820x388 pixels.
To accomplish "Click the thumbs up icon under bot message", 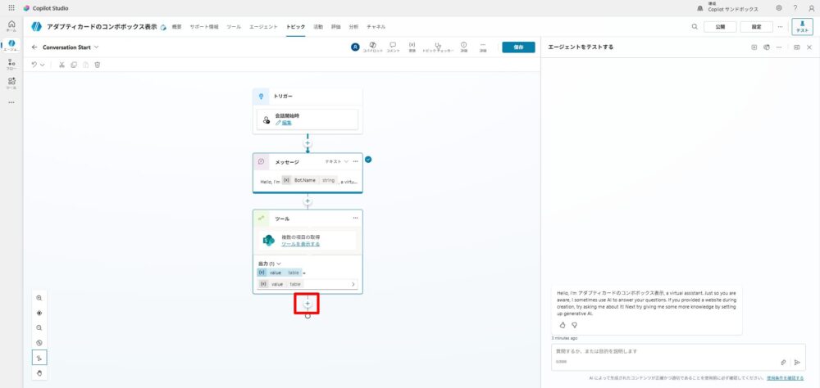I will [563, 325].
